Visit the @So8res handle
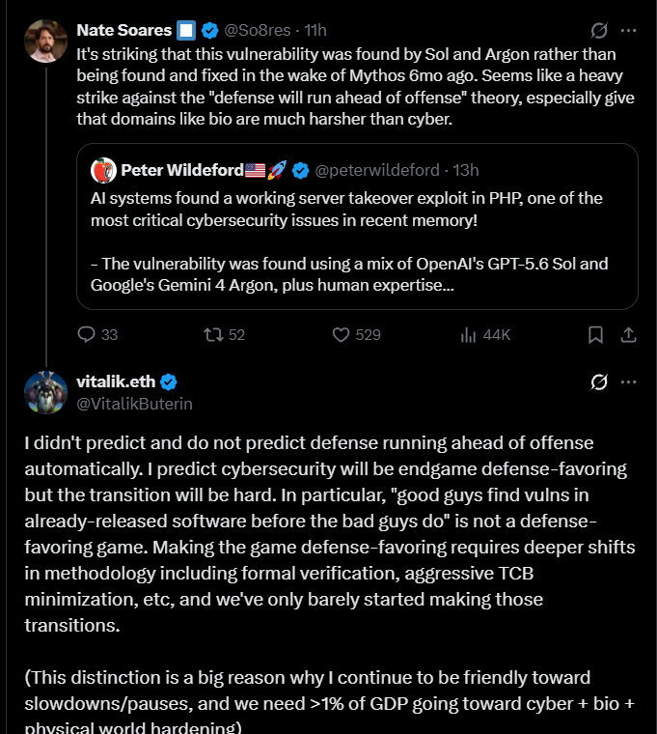 pos(258,31)
